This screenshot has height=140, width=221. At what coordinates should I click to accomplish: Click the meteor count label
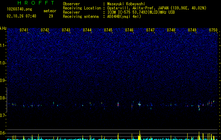pyautogui.click(x=50, y=11)
